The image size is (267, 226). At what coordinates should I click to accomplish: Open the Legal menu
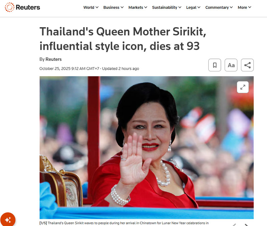coord(193,7)
